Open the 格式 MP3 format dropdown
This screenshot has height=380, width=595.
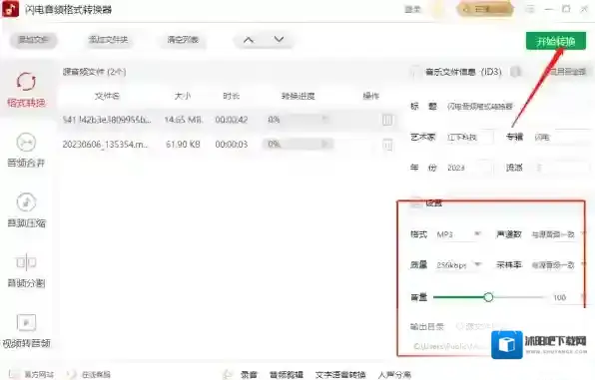pos(458,234)
